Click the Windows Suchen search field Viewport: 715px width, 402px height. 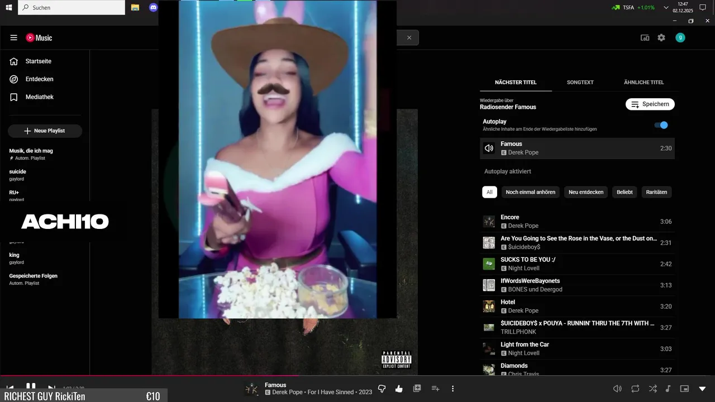point(71,8)
